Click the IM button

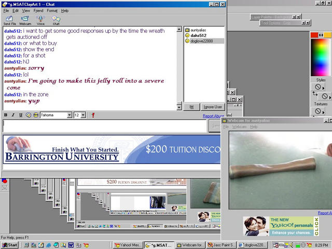tap(191, 107)
